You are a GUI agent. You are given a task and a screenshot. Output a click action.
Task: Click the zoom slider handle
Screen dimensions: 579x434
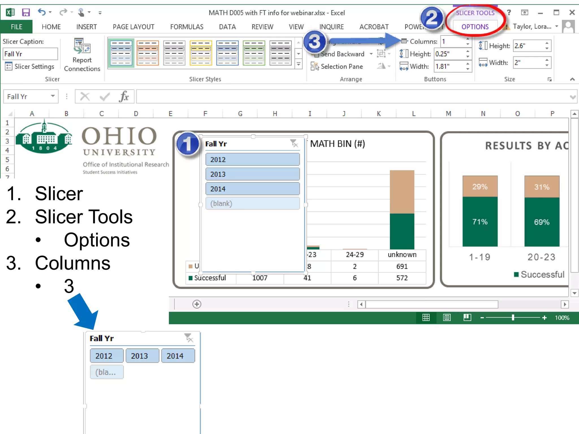pyautogui.click(x=513, y=318)
